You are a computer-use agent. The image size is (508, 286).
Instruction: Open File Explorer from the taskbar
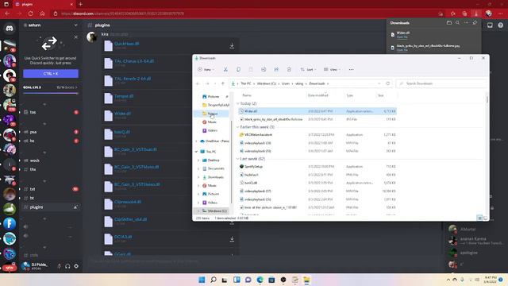(306, 280)
